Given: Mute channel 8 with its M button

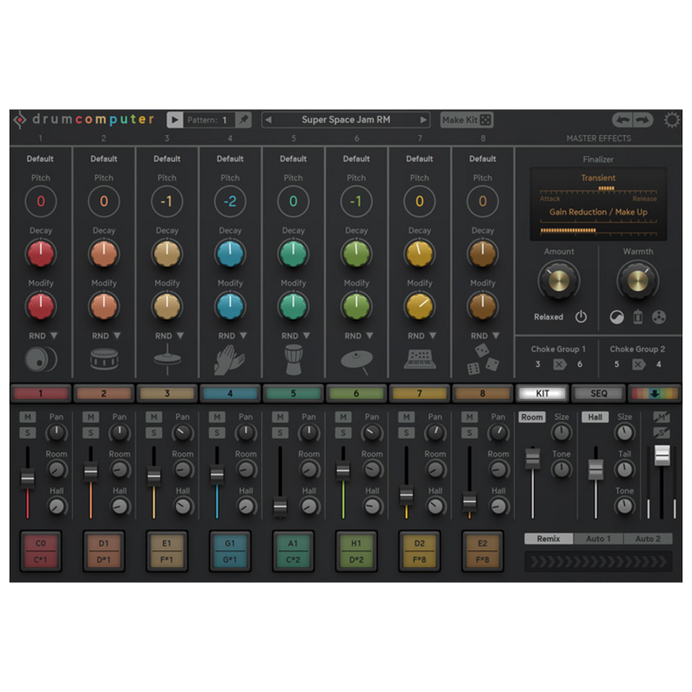Looking at the screenshot, I should (x=469, y=417).
